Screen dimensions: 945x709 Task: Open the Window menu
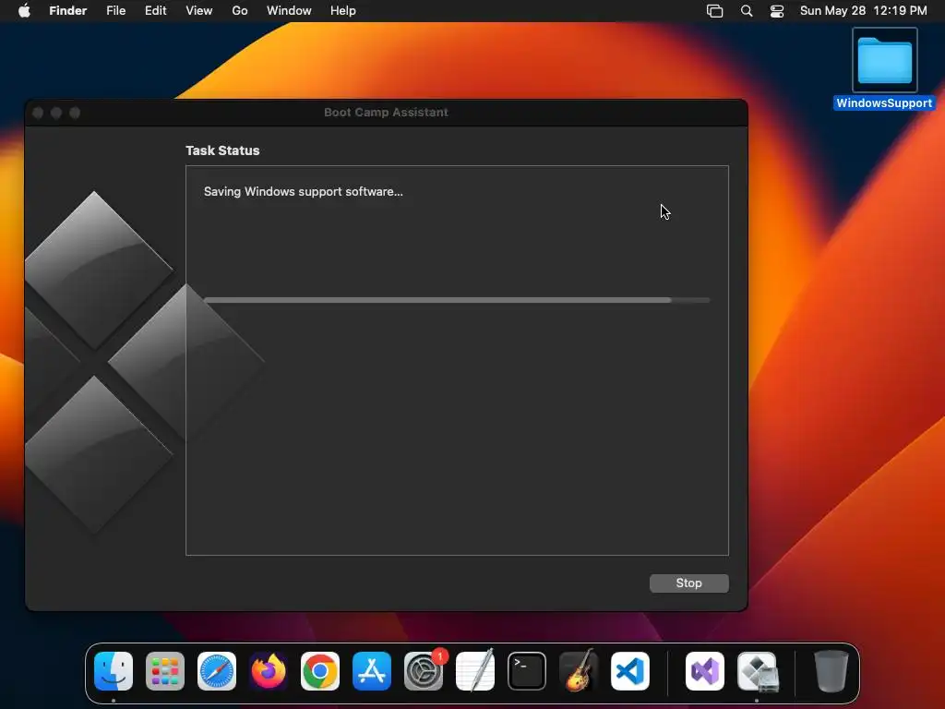pyautogui.click(x=289, y=11)
